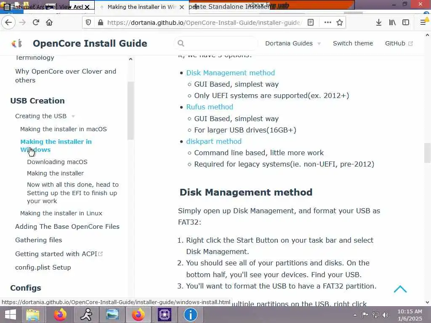The height and width of the screenshot is (323, 431).
Task: Click the Terminology sidebar item
Action: tap(35, 58)
